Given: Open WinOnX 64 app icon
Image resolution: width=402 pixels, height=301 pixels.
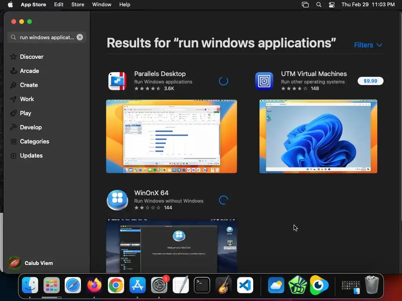Looking at the screenshot, I should (117, 200).
